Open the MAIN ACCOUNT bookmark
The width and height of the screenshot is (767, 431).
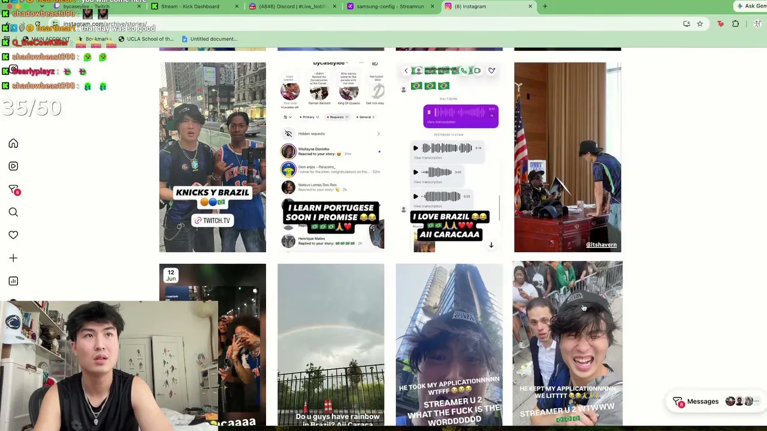pos(46,39)
